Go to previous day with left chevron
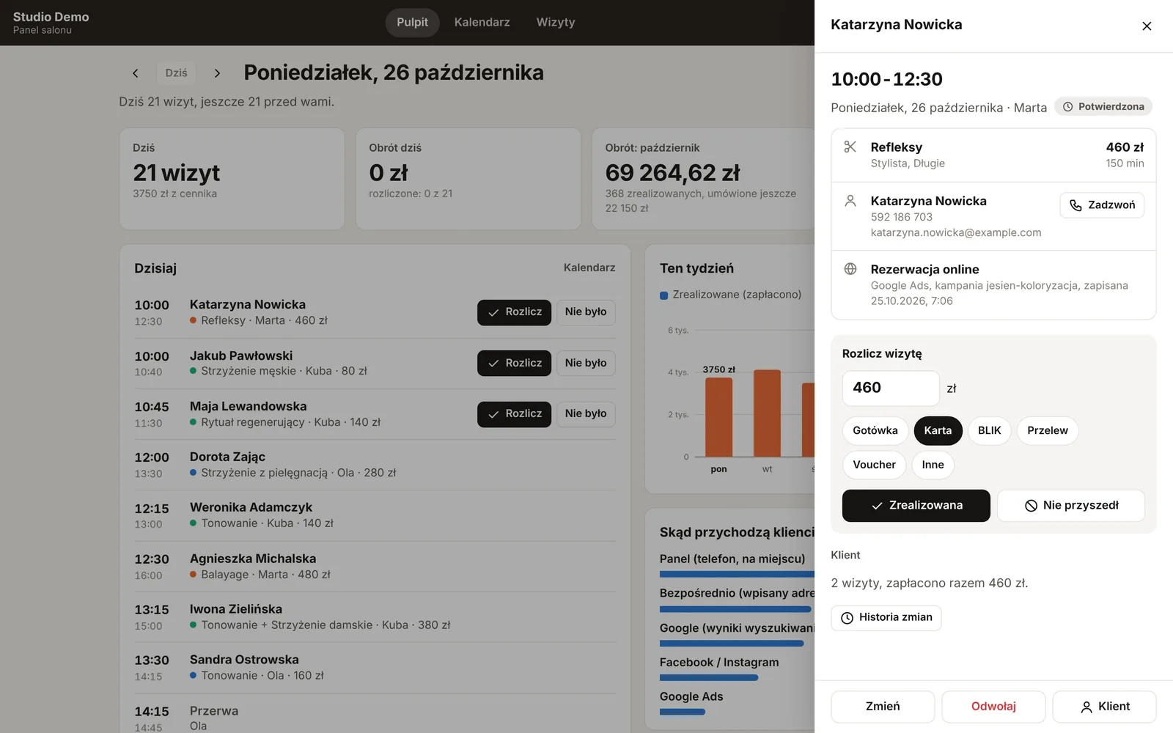 pos(135,73)
